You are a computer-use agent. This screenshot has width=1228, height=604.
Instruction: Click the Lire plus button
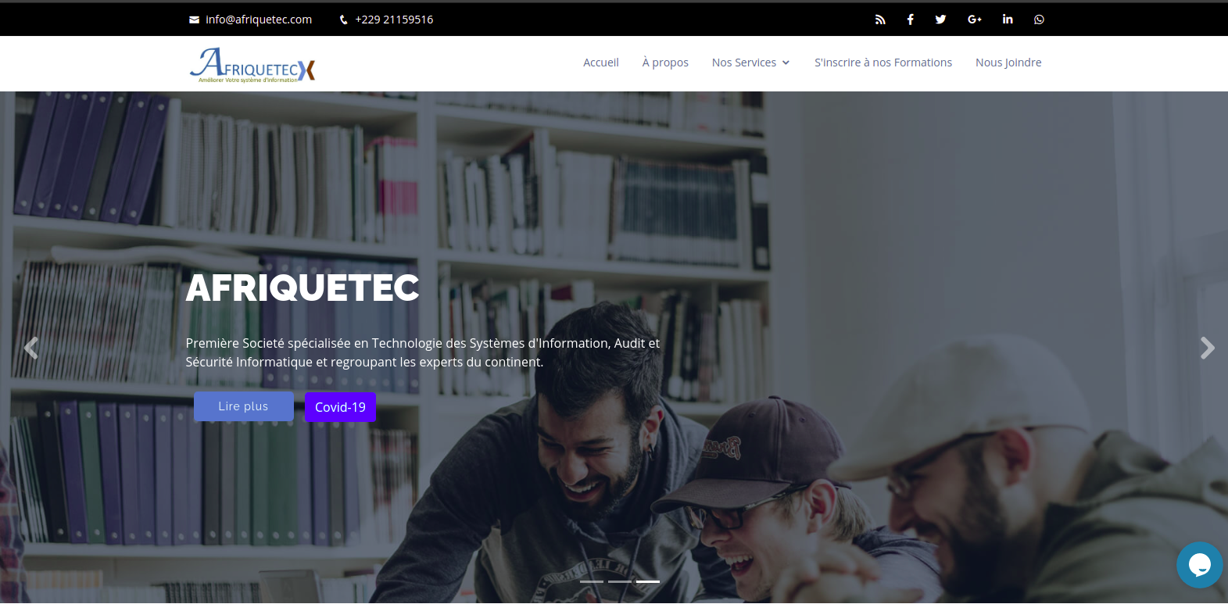click(244, 406)
